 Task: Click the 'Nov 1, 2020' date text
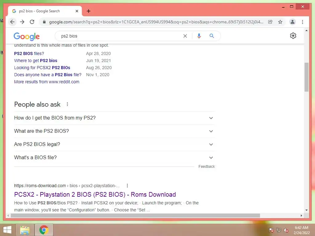coord(98,75)
